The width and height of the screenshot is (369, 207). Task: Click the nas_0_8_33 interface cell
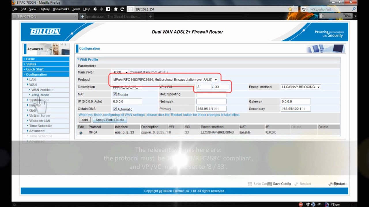point(124,133)
